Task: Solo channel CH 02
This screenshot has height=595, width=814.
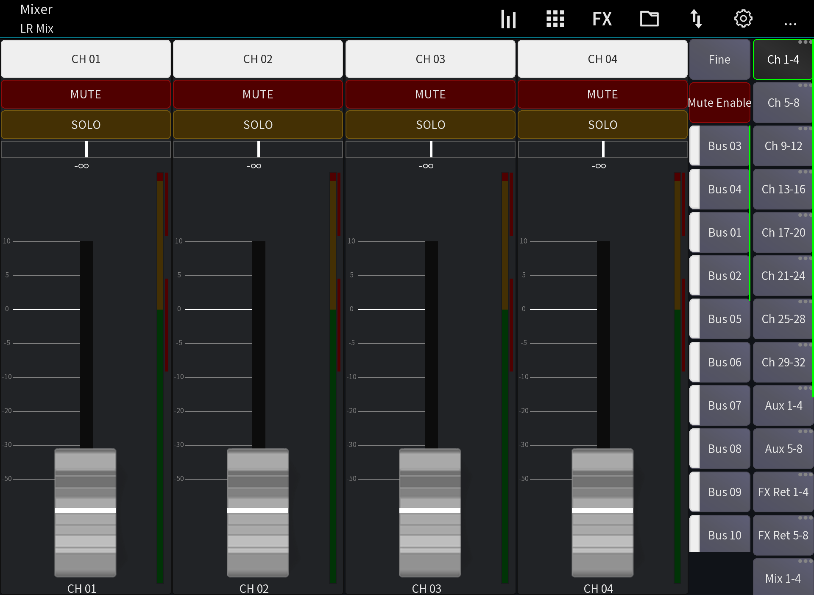Action: click(258, 125)
